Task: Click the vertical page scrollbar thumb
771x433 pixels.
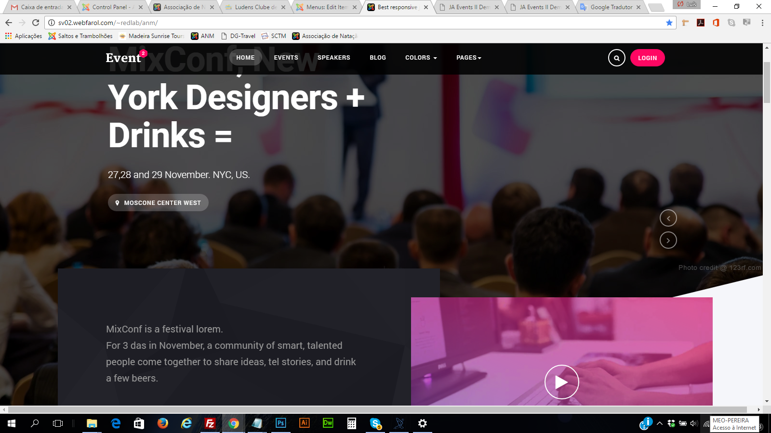Action: [767, 82]
